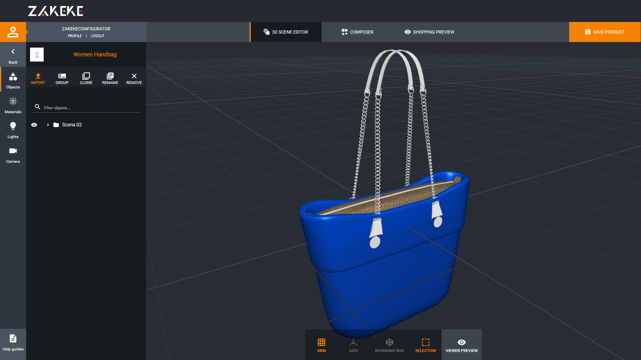Open the Viewer Preview
This screenshot has height=360, width=641.
[x=462, y=345]
